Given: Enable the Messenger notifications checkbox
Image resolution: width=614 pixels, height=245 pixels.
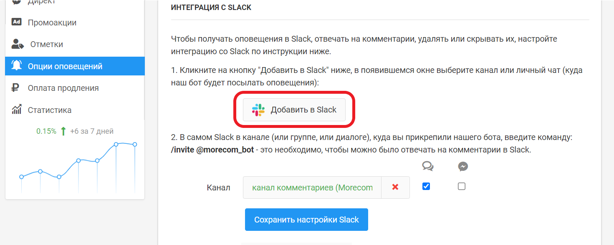Looking at the screenshot, I should pos(461,187).
